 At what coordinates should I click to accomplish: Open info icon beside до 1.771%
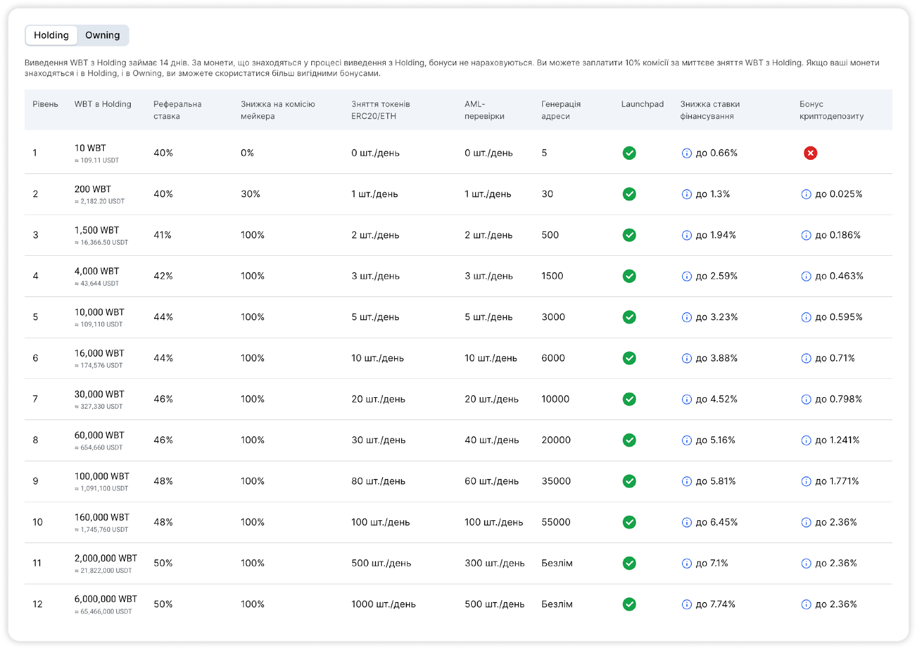tap(806, 481)
